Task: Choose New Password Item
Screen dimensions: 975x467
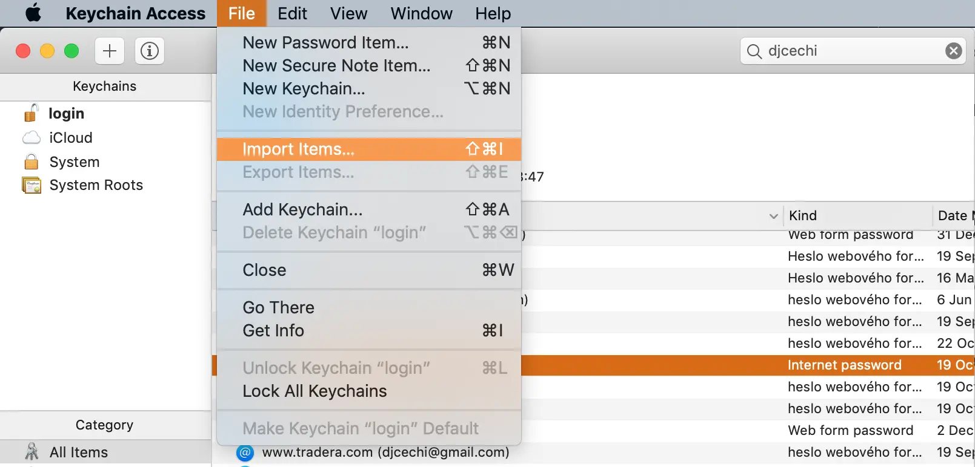Action: click(x=369, y=42)
